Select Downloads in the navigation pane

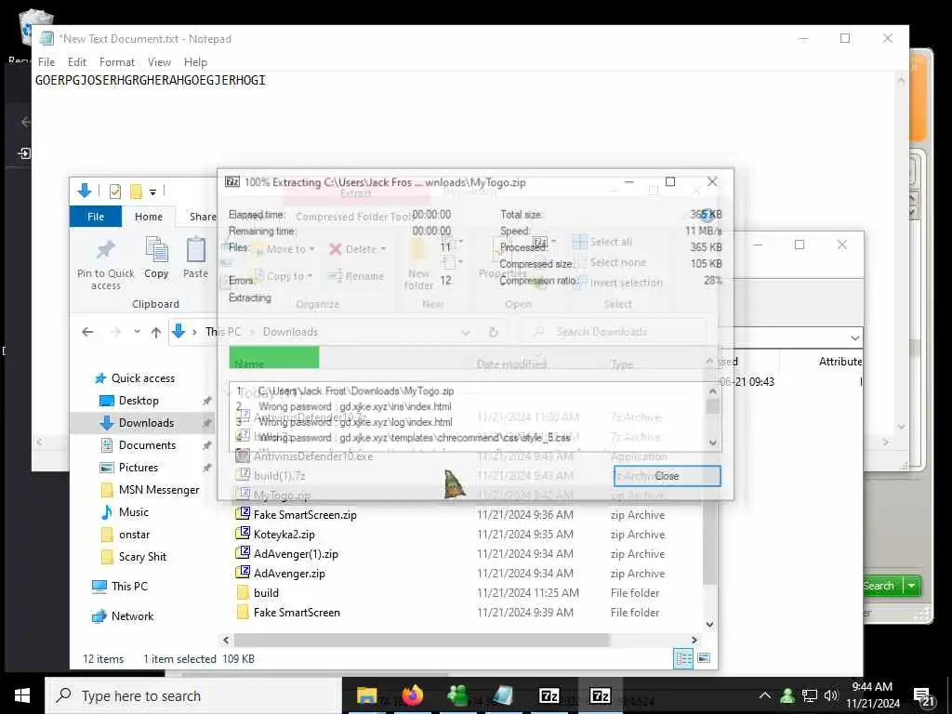[146, 423]
